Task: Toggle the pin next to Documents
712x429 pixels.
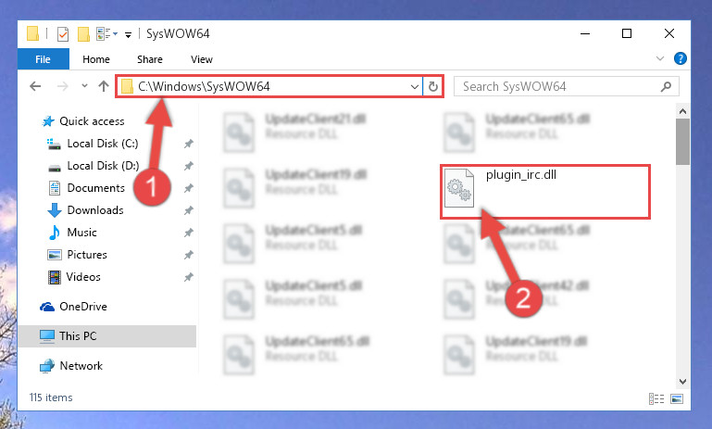Action: [189, 188]
